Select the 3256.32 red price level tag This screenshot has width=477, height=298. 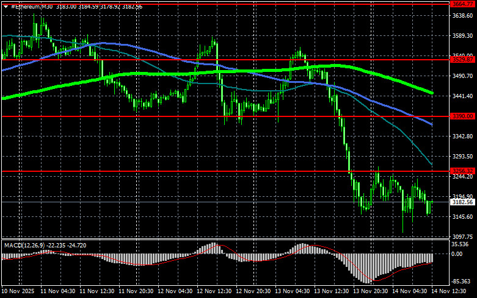(x=462, y=171)
